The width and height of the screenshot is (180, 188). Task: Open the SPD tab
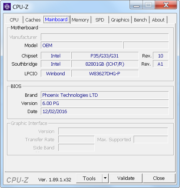click(x=100, y=20)
